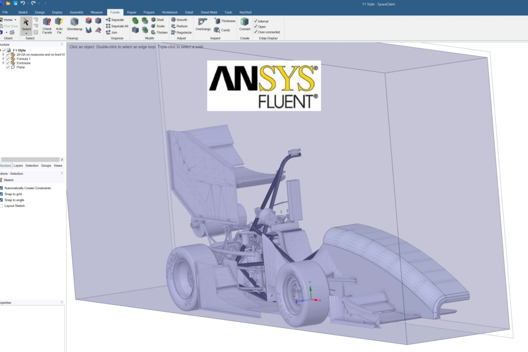Open the Home view dropdown arrow
528x352 pixels.
15,20
